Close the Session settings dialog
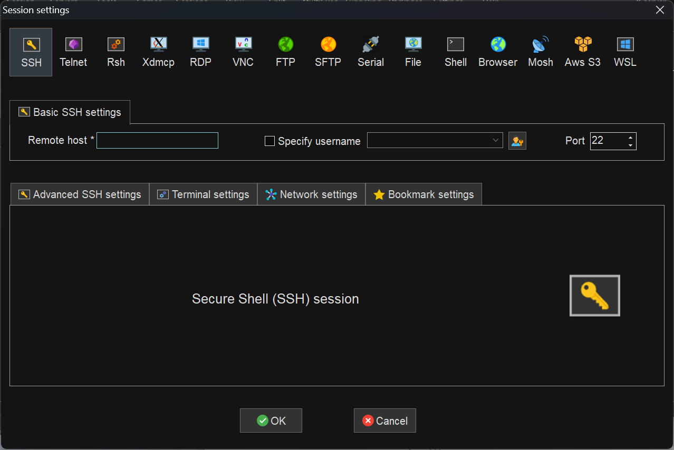Screen dimensions: 674x450 pos(660,9)
